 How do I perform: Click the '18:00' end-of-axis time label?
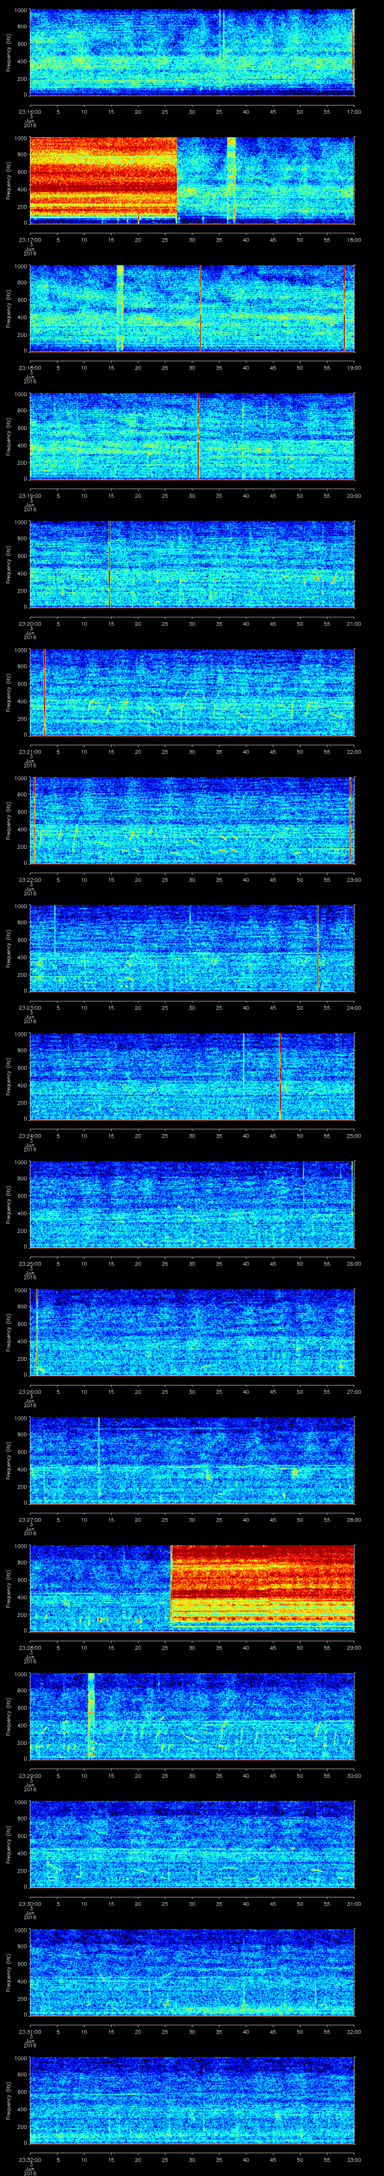pyautogui.click(x=354, y=240)
